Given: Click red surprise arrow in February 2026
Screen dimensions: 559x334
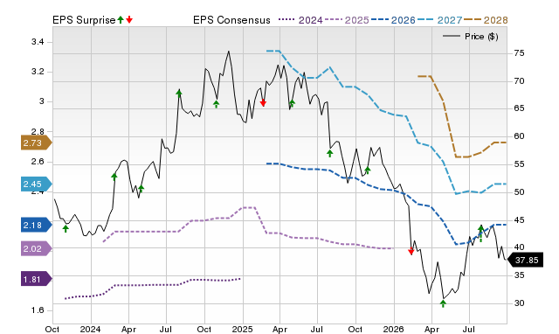Looking at the screenshot, I should (x=411, y=251).
